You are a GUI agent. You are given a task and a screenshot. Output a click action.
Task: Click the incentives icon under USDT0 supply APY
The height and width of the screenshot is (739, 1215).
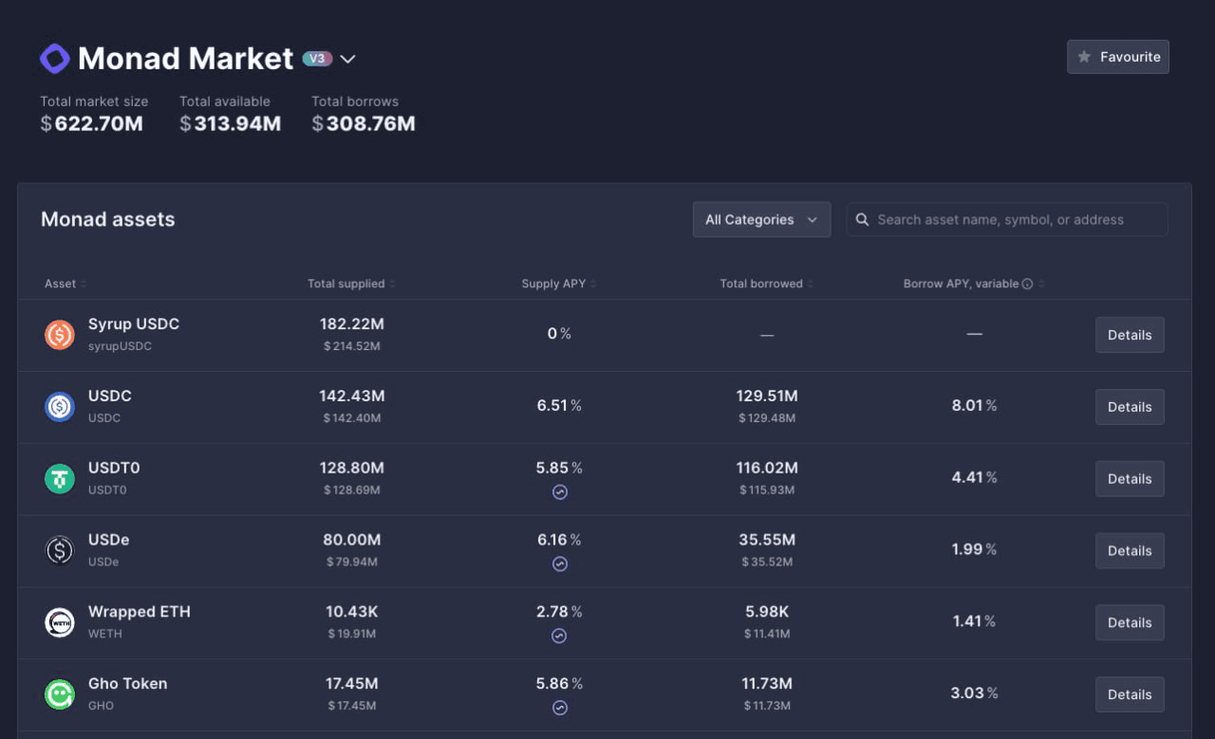click(560, 492)
